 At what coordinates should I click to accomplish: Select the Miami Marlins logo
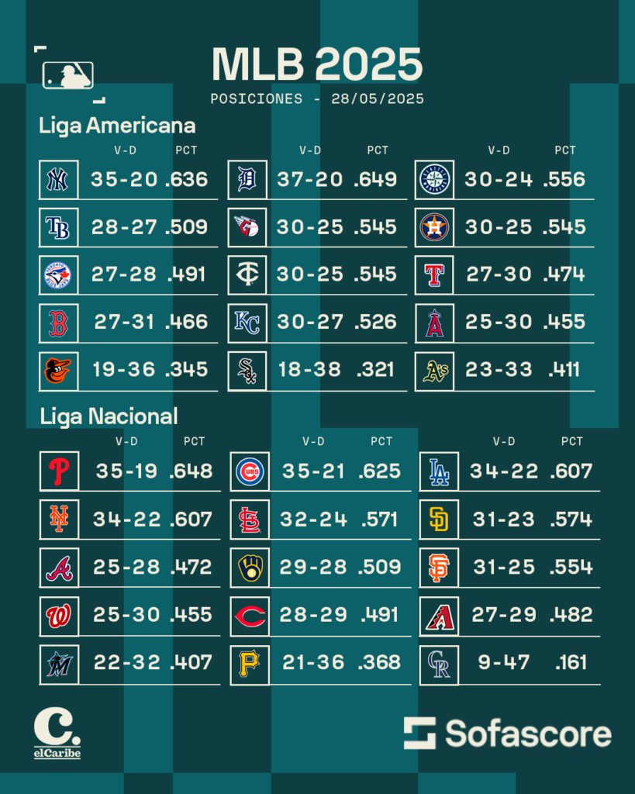point(59,665)
